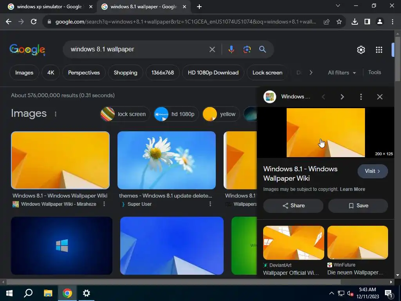Open options for Windows Wallpaper Wiki result
Screen dimensions: 401x301
tap(104, 204)
